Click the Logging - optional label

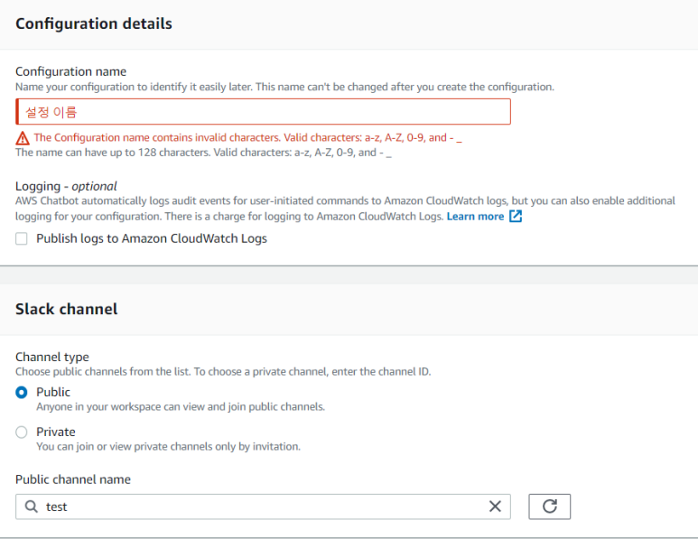[x=66, y=186]
